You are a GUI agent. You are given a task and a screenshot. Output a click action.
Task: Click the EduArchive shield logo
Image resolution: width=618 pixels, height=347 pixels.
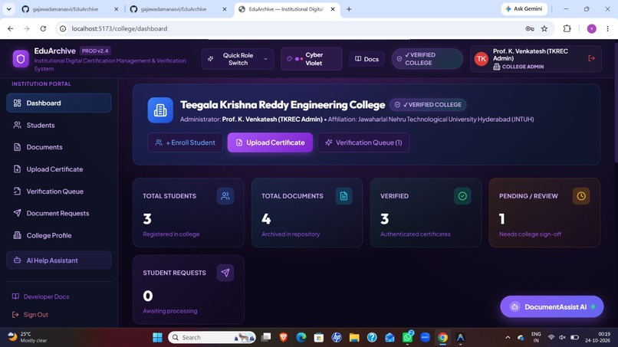(x=21, y=59)
